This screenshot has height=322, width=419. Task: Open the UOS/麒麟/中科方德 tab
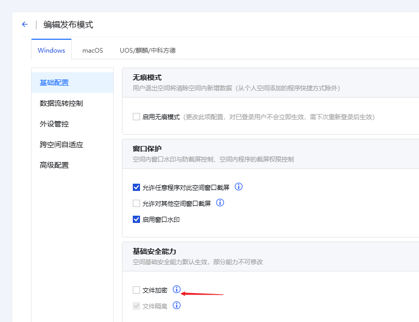click(147, 50)
